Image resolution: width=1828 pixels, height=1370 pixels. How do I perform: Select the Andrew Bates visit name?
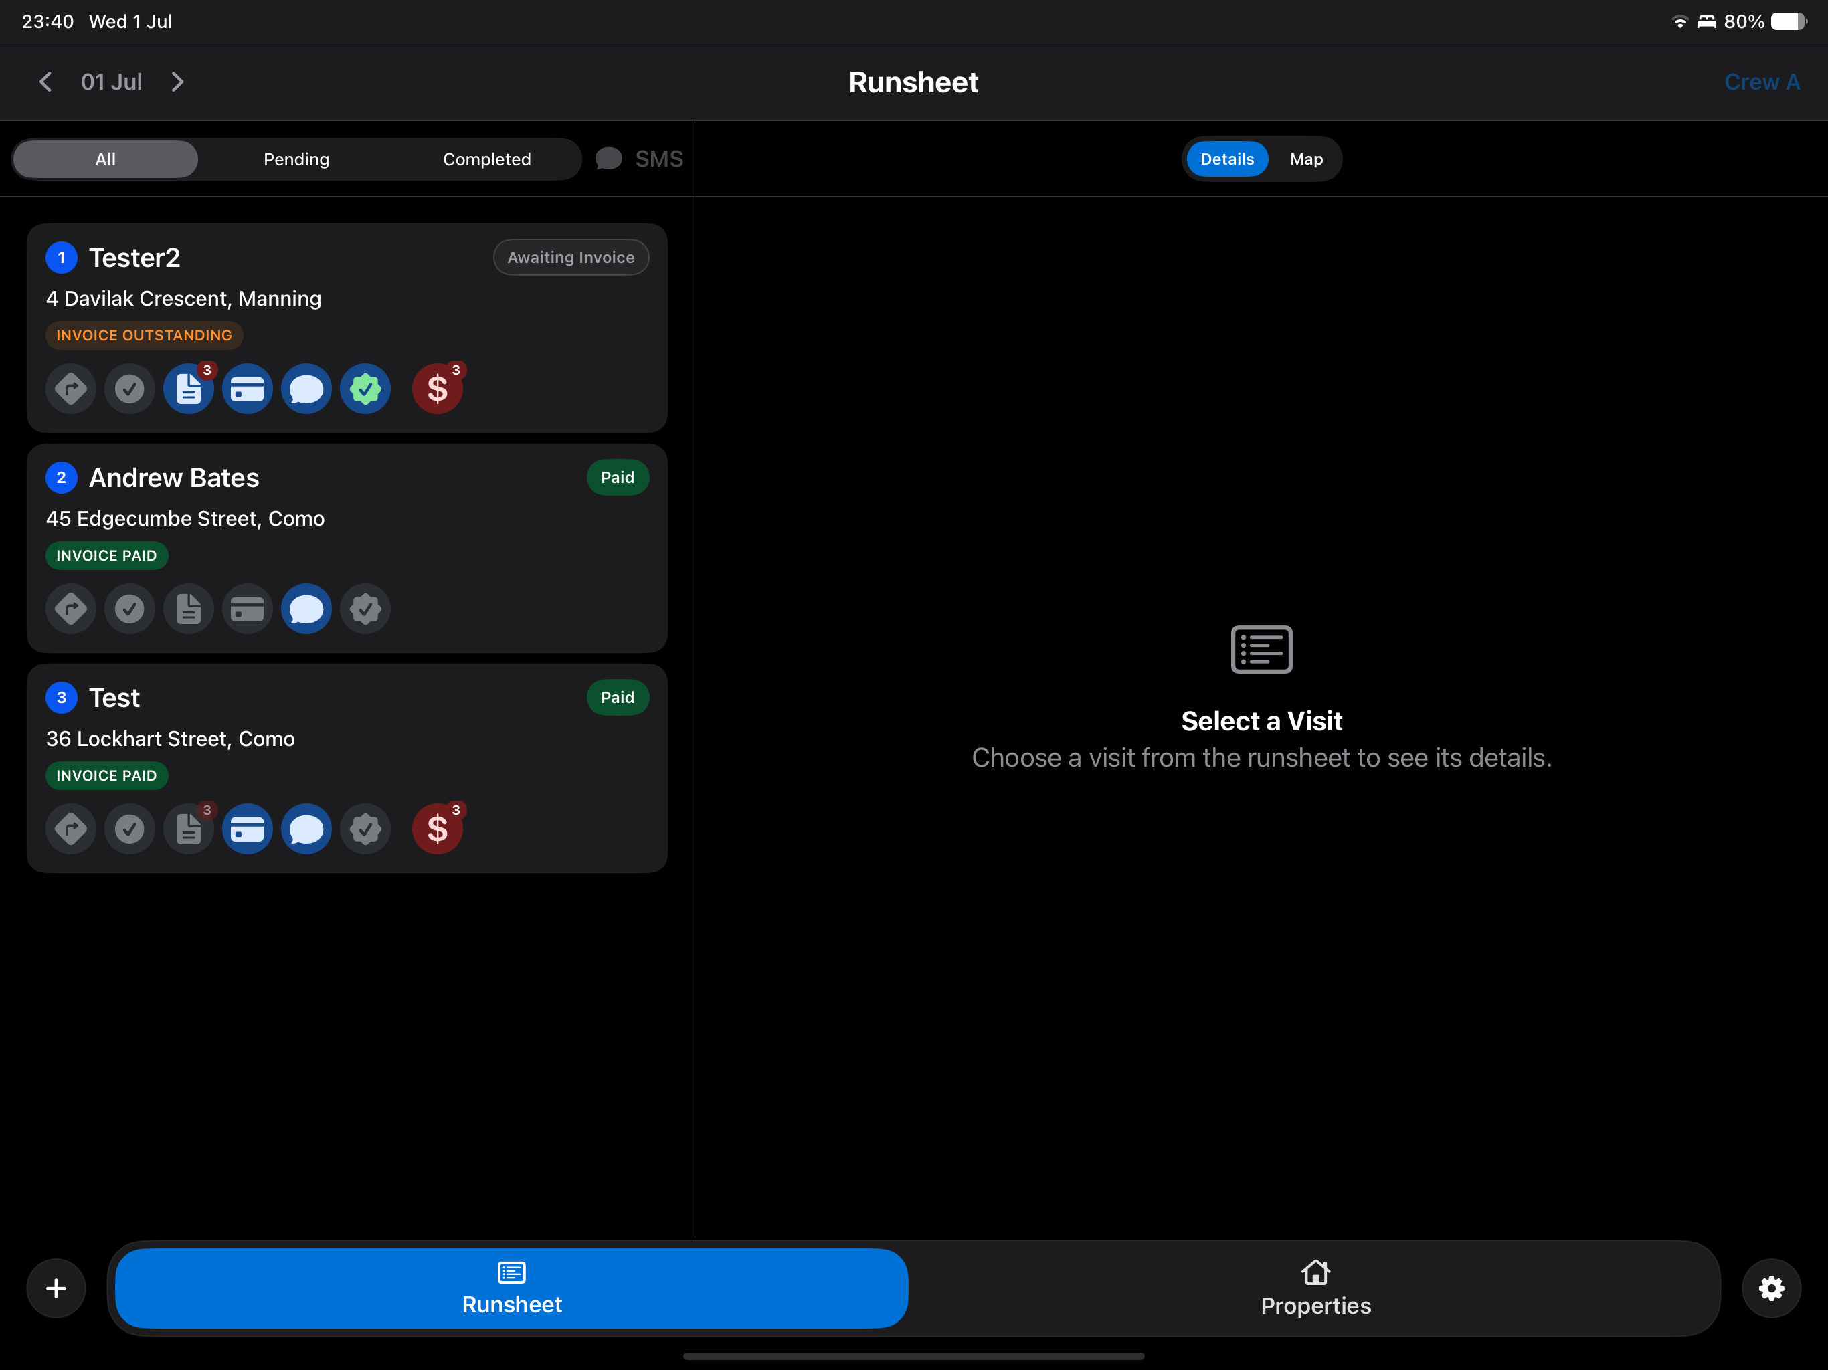point(175,478)
